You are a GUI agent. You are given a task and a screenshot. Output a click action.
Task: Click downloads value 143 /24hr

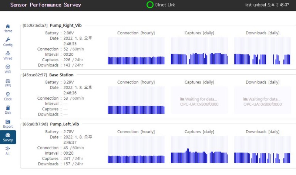coord(73,65)
